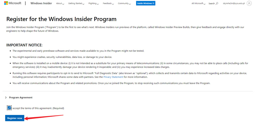Image resolution: width=255 pixels, height=126 pixels.
Task: Click the Inside Windows 11 button
Action: (x=146, y=3)
